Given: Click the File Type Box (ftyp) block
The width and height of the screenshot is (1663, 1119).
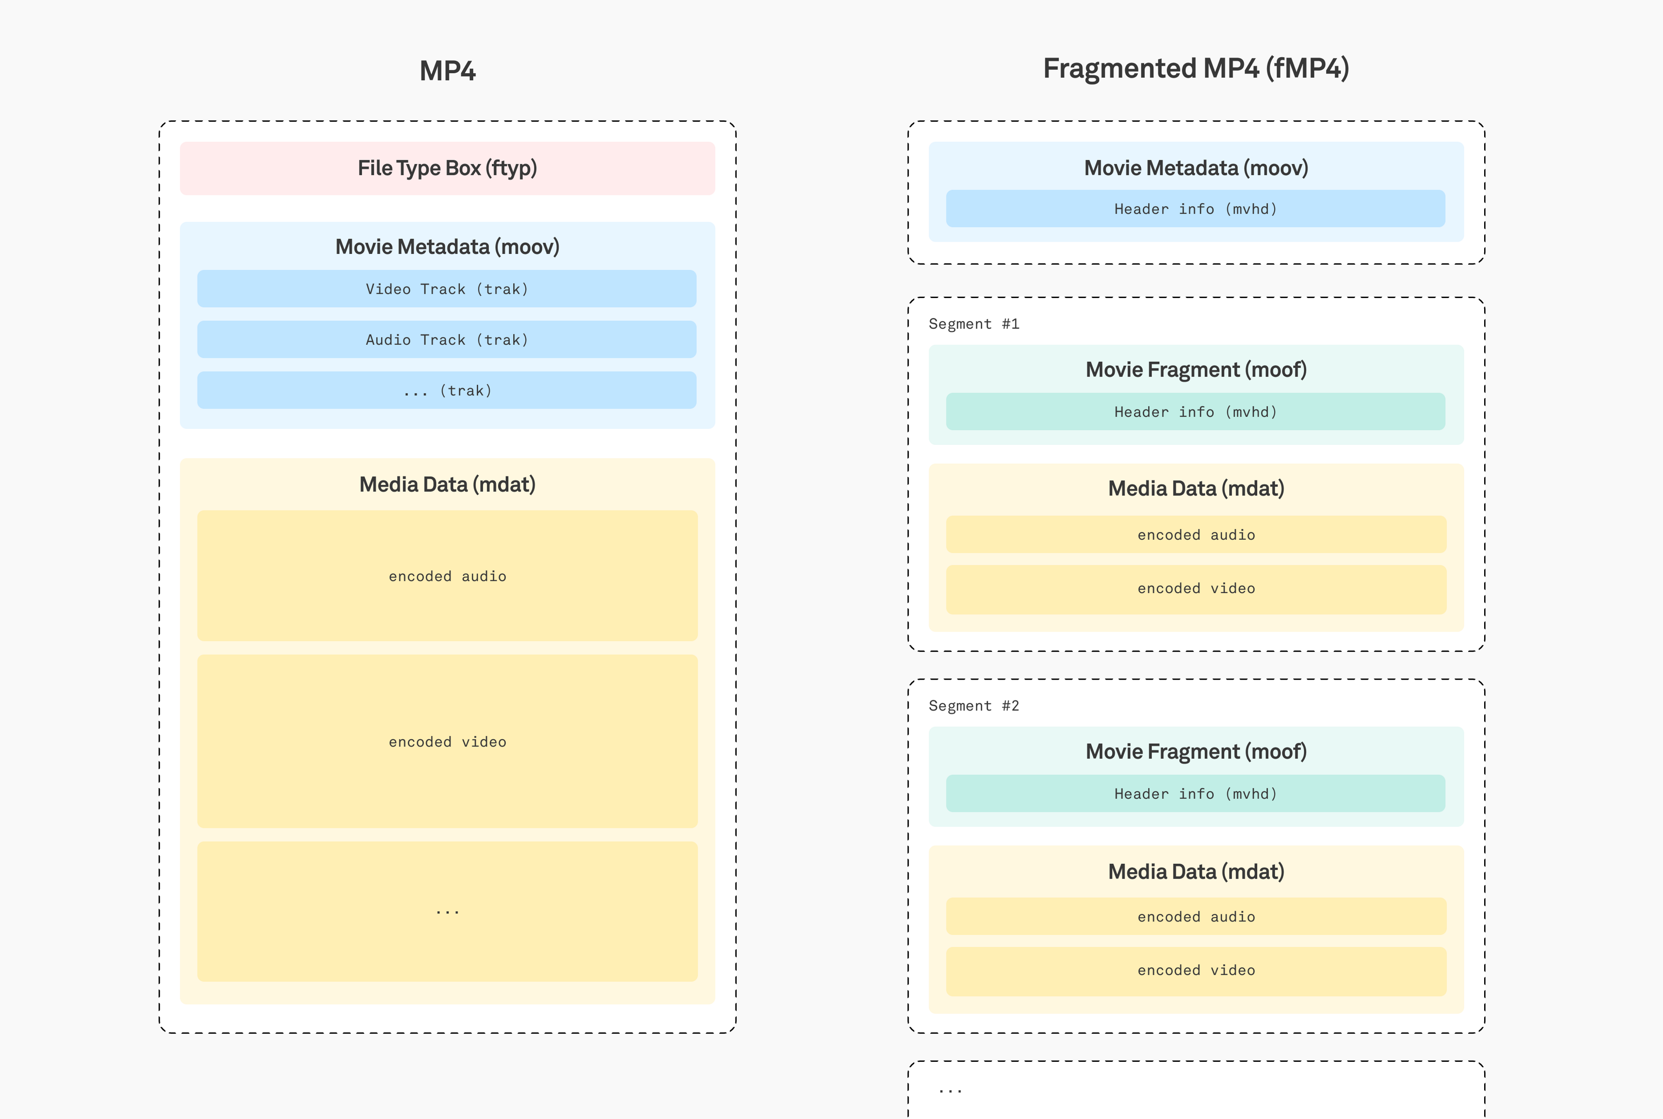Looking at the screenshot, I should point(447,169).
